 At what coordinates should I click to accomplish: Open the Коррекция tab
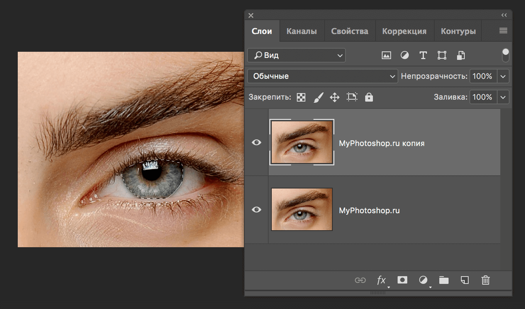[x=405, y=31]
